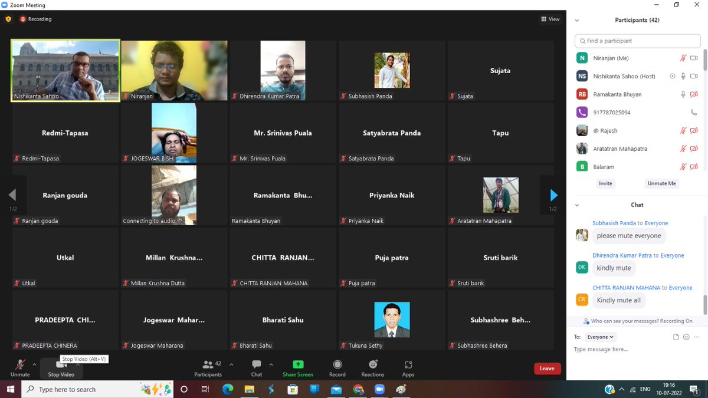Click Nishikanta Sahoo's recording indicator icon
Viewport: 708px width, 398px height.
673,76
